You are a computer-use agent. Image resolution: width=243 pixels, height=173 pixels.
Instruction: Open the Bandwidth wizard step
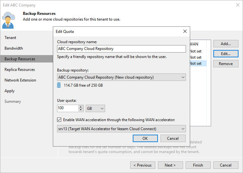click(x=14, y=48)
